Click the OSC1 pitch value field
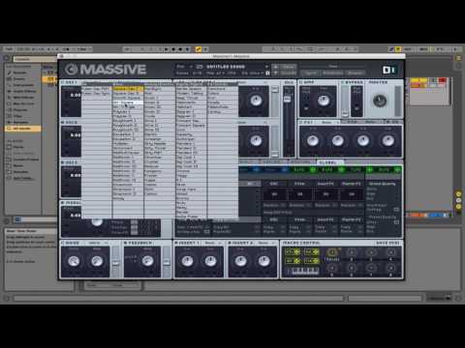This screenshot has height=348, width=465. coord(76,95)
